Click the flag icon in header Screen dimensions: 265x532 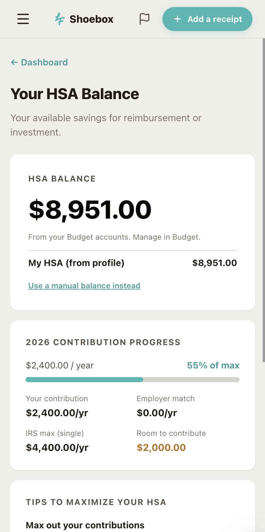click(x=144, y=19)
